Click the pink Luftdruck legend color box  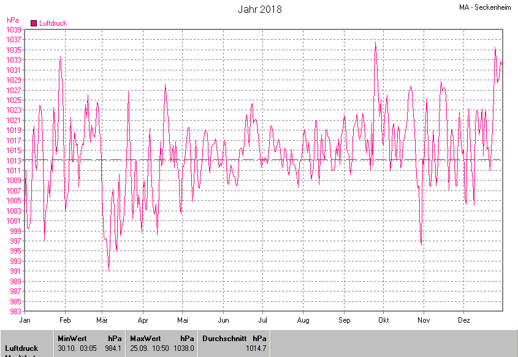(x=34, y=23)
